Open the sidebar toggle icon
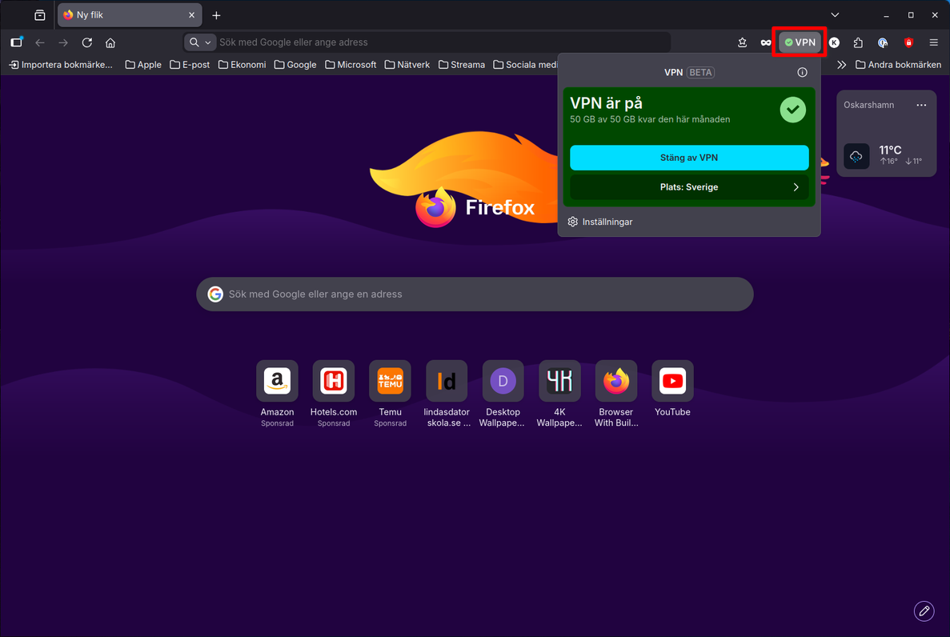 click(16, 42)
